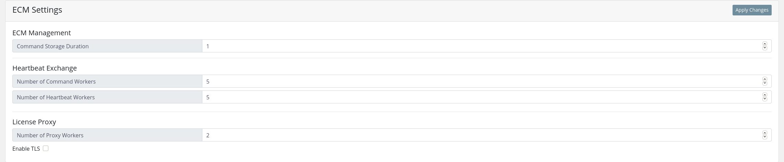Increase Number of Heartbeat Workers
Viewport: 784px width, 162px height.
click(x=764, y=95)
